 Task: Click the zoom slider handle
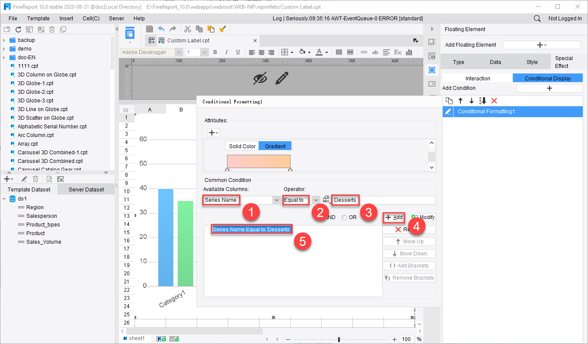click(x=339, y=339)
